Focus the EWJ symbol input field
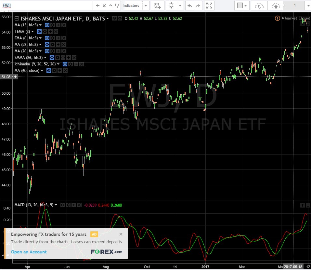The height and width of the screenshot is (270, 311). coord(47,6)
